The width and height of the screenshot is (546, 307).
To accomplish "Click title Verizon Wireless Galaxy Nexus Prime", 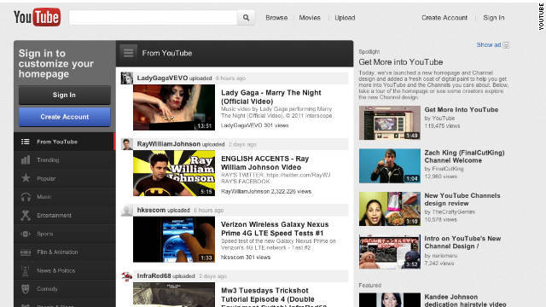I will click(x=275, y=229).
